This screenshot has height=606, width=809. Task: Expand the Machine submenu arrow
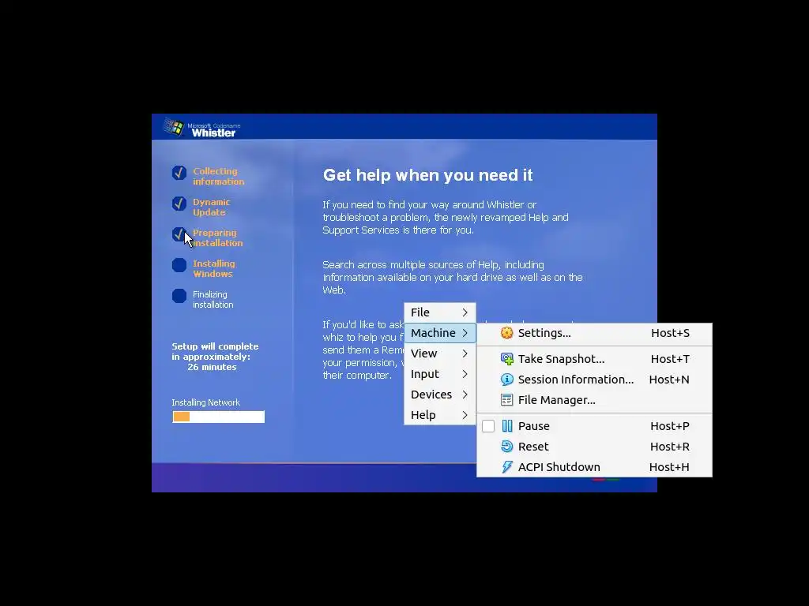tap(465, 333)
